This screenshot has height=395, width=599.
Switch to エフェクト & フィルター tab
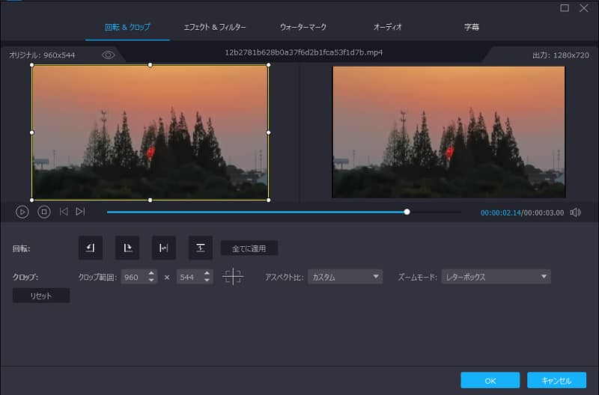point(215,27)
